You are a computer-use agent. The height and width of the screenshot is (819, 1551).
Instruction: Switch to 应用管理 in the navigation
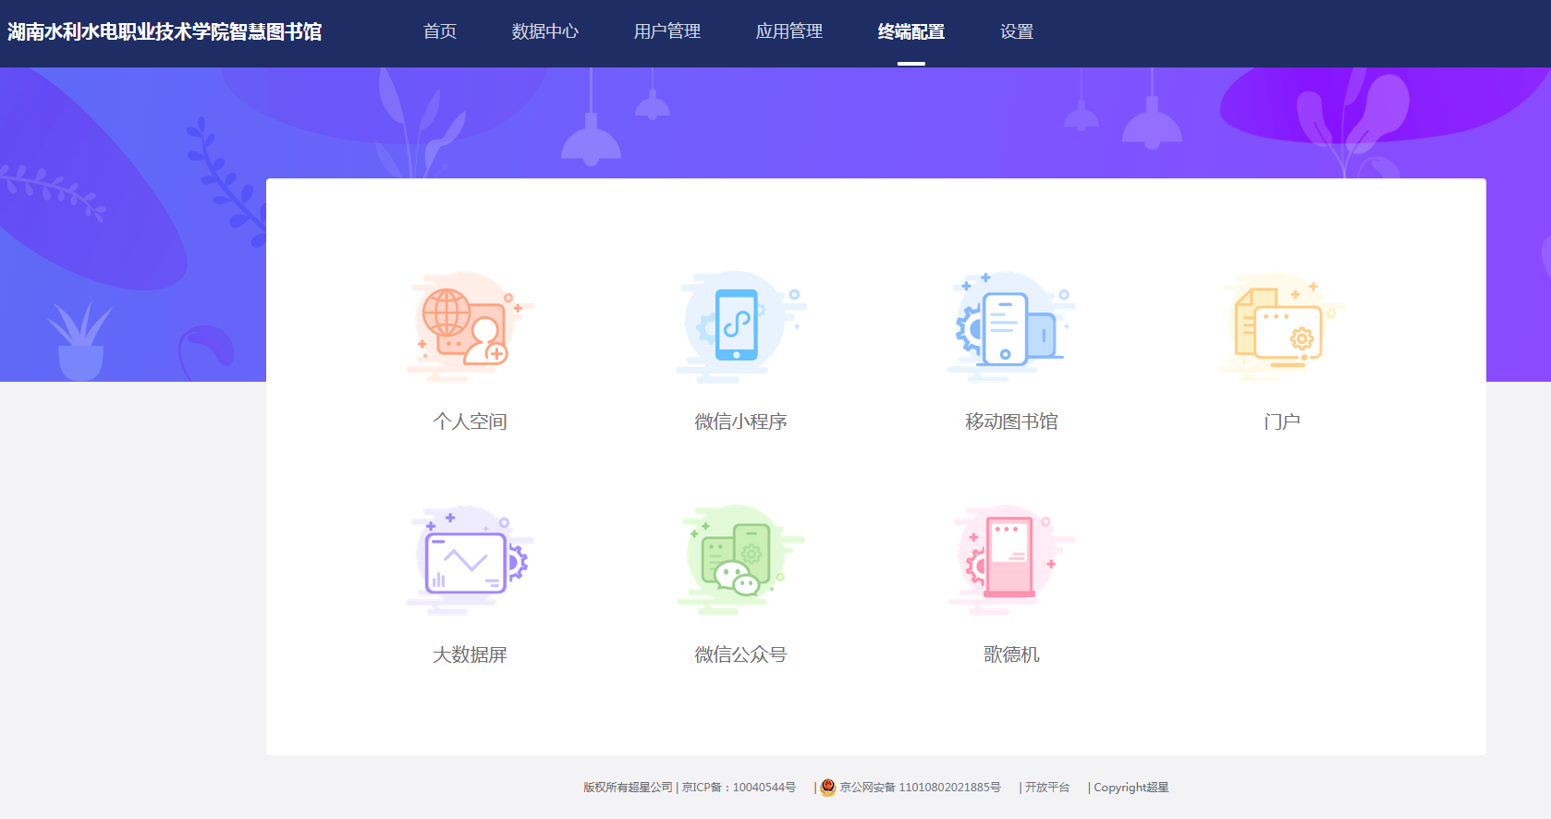(789, 31)
